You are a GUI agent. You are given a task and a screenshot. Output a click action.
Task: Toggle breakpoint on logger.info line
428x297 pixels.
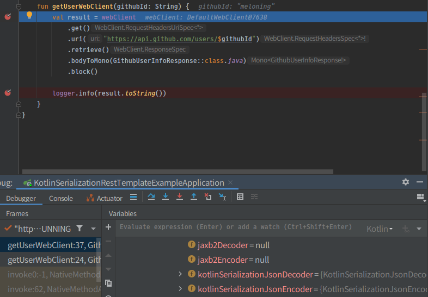click(8, 93)
